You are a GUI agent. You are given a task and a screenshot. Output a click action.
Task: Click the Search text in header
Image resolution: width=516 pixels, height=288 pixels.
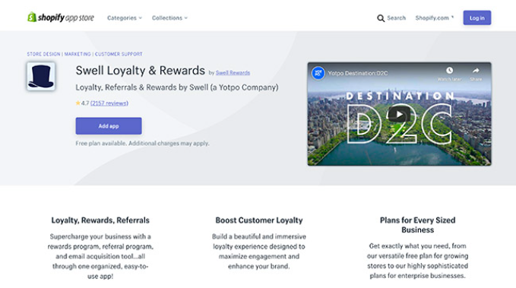pos(396,18)
